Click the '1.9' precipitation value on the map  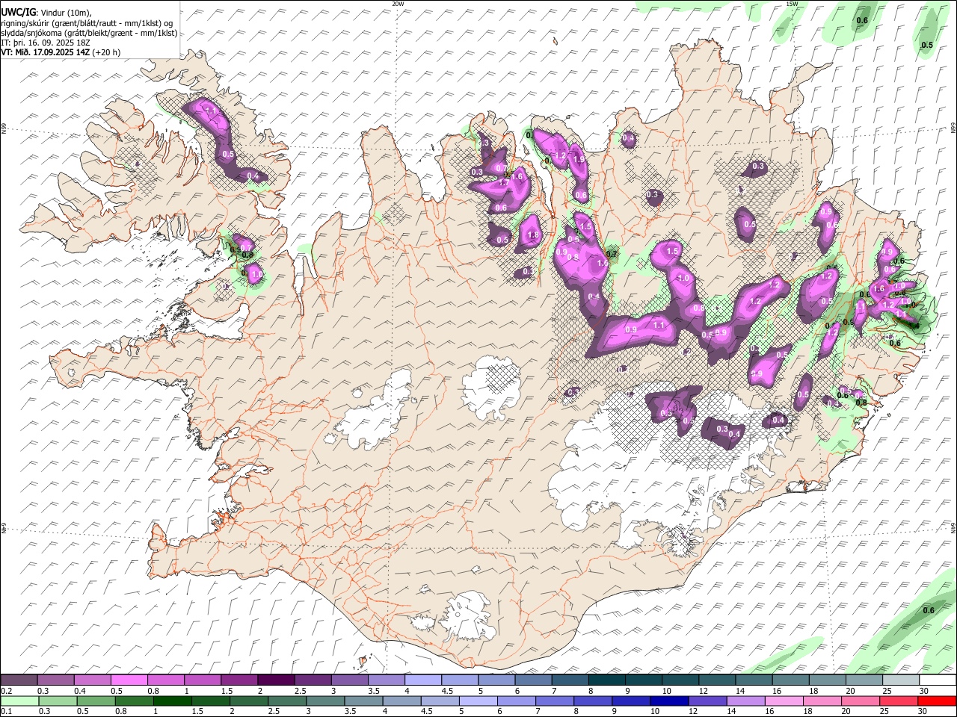click(x=578, y=158)
